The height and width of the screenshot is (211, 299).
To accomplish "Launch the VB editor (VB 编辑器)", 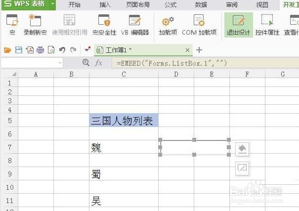I will 135,25.
